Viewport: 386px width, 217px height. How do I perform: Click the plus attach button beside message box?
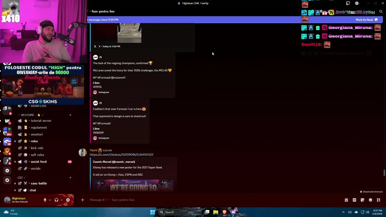pos(82,200)
